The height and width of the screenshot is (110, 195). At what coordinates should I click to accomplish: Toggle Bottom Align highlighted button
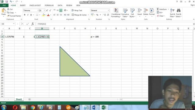(61, 10)
